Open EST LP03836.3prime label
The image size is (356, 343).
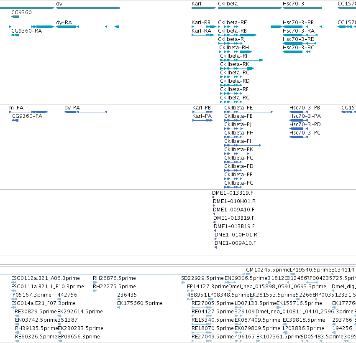point(303,328)
